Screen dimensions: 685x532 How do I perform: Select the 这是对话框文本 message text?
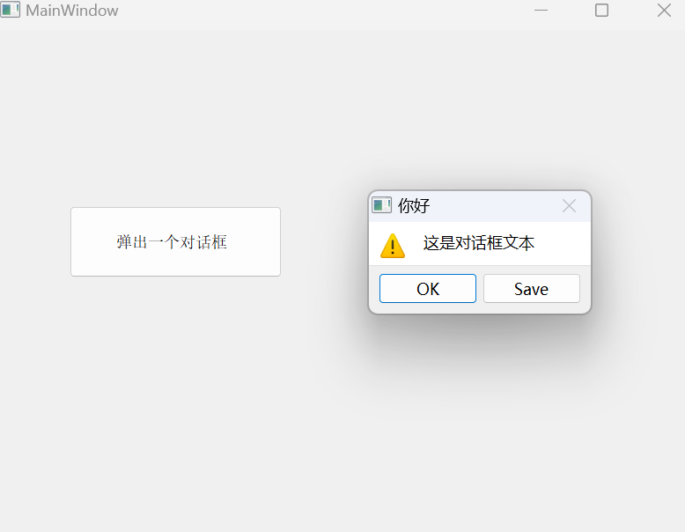coord(478,243)
